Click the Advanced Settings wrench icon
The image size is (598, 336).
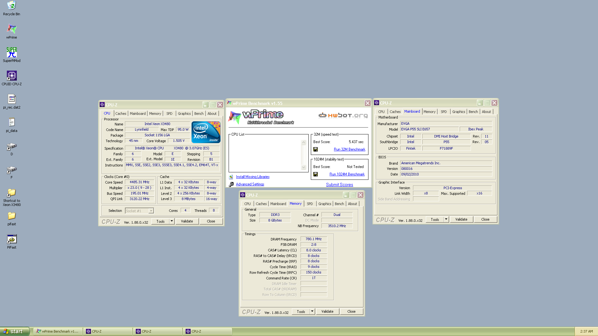231,184
